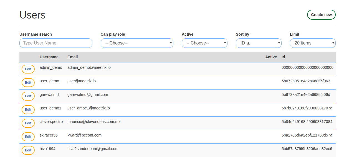The height and width of the screenshot is (160, 354).
Task: Expand the Active filter dropdown
Action: coord(204,43)
